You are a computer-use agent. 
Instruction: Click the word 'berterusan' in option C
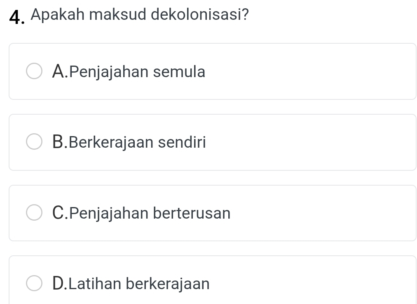(x=192, y=213)
